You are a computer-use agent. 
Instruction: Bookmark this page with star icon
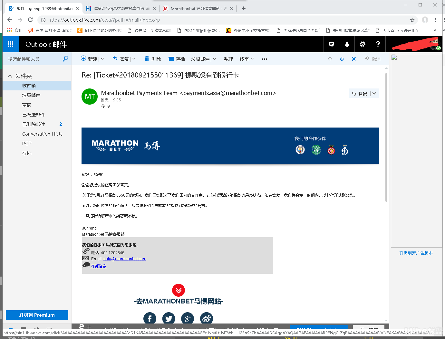tap(412, 20)
